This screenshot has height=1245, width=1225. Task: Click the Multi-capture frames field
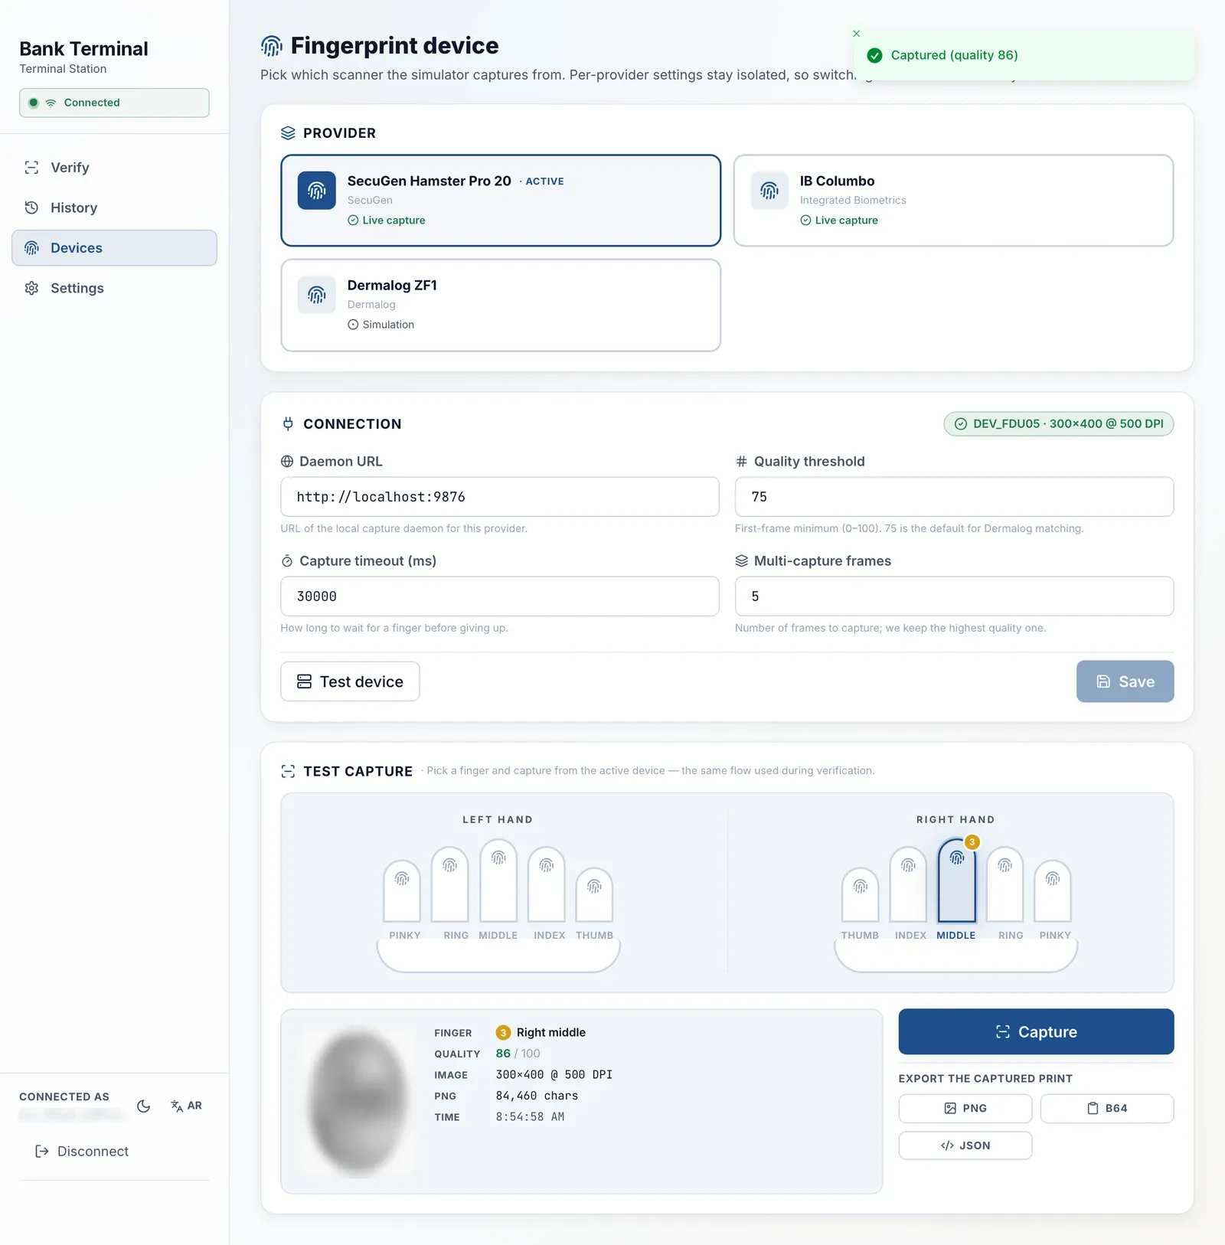pos(954,596)
